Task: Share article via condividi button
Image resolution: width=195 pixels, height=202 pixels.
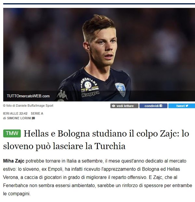Action: 153,106
